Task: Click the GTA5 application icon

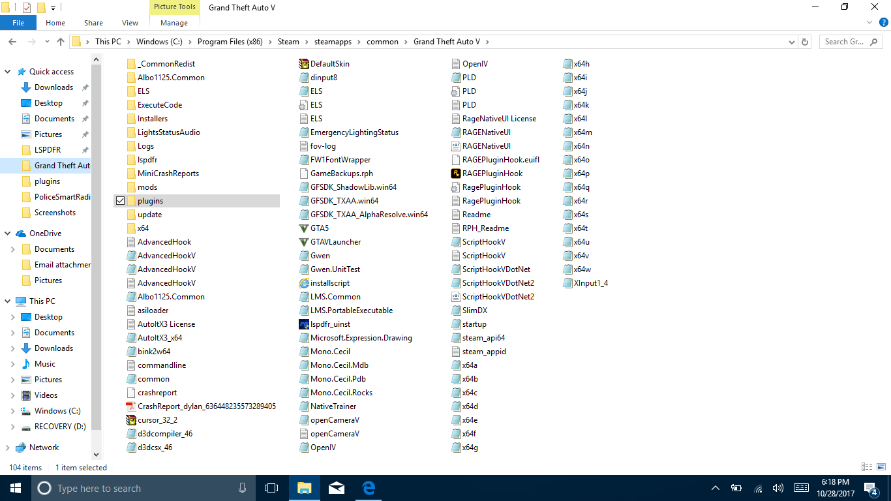Action: click(303, 228)
